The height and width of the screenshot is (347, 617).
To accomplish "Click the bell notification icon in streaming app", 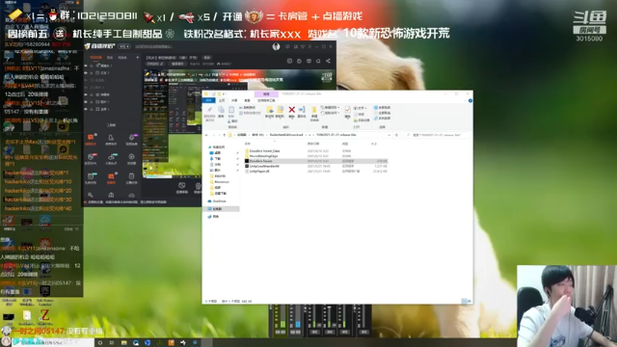I will pos(318,61).
